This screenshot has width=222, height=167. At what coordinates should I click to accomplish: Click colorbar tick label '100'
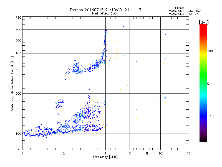[x=210, y=51]
